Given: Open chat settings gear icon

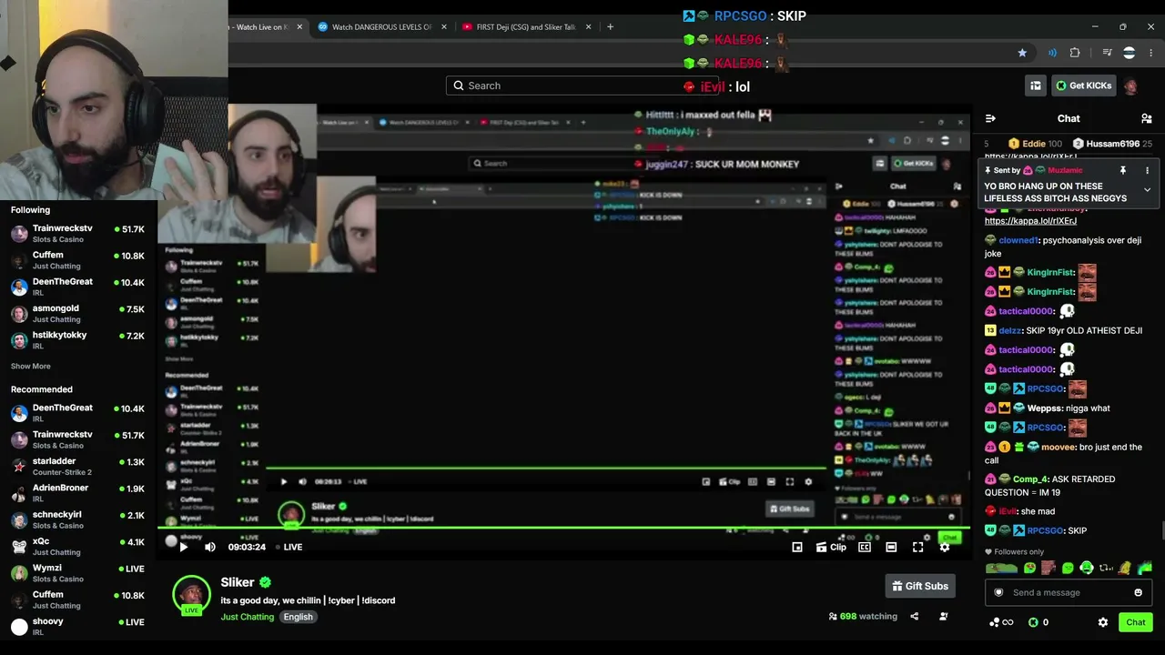Looking at the screenshot, I should pos(1103,622).
